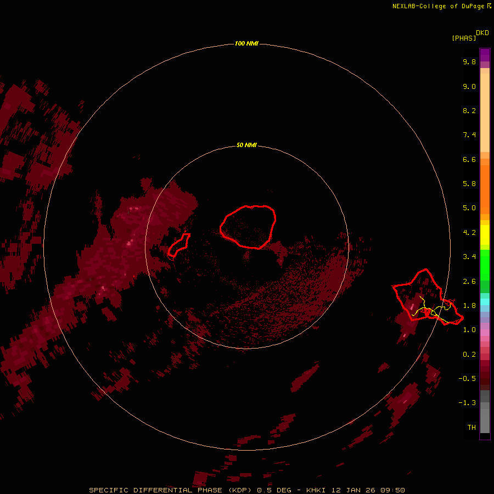Click the cyan segment of color bar
This screenshot has height=494, width=494.
tap(485, 302)
